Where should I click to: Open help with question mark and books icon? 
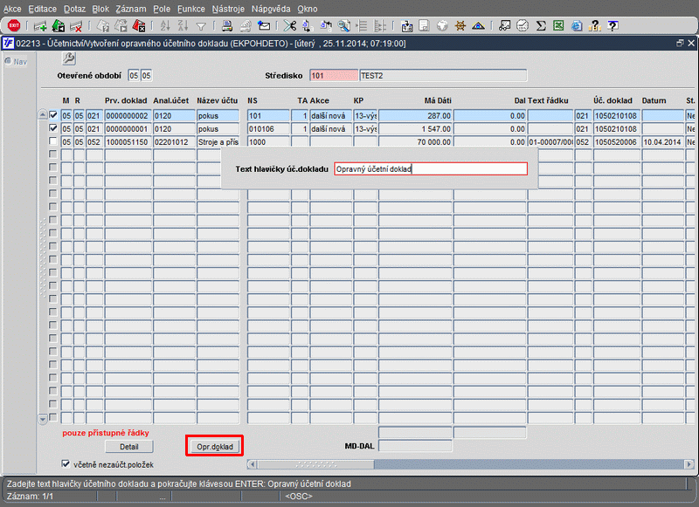coord(595,26)
